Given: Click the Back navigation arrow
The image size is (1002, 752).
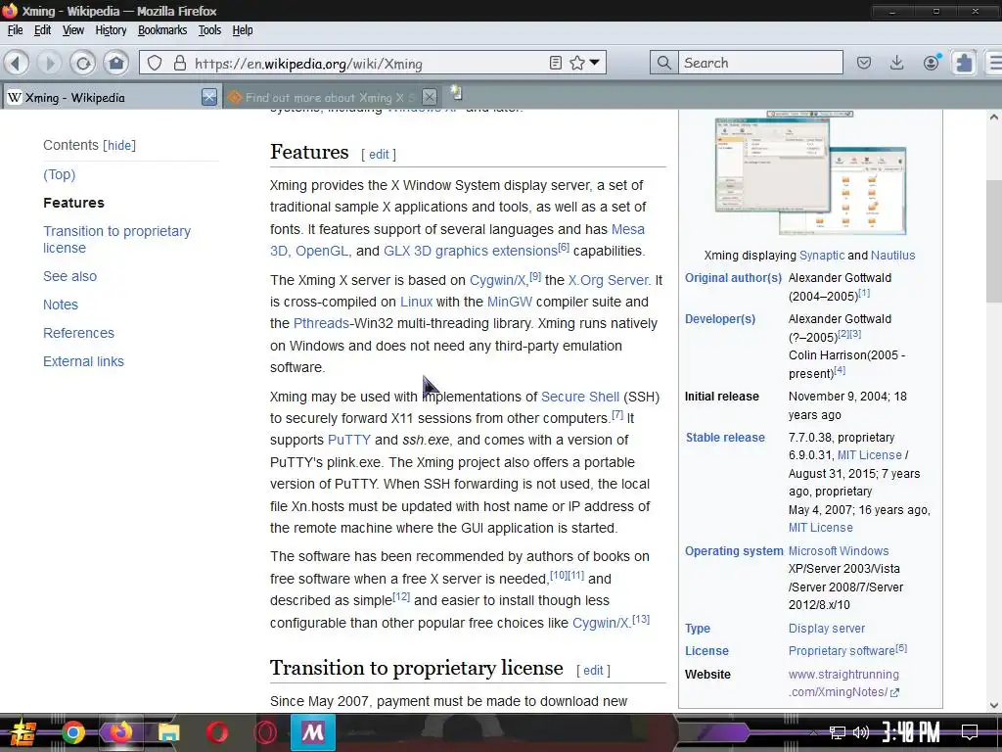Looking at the screenshot, I should 17,63.
